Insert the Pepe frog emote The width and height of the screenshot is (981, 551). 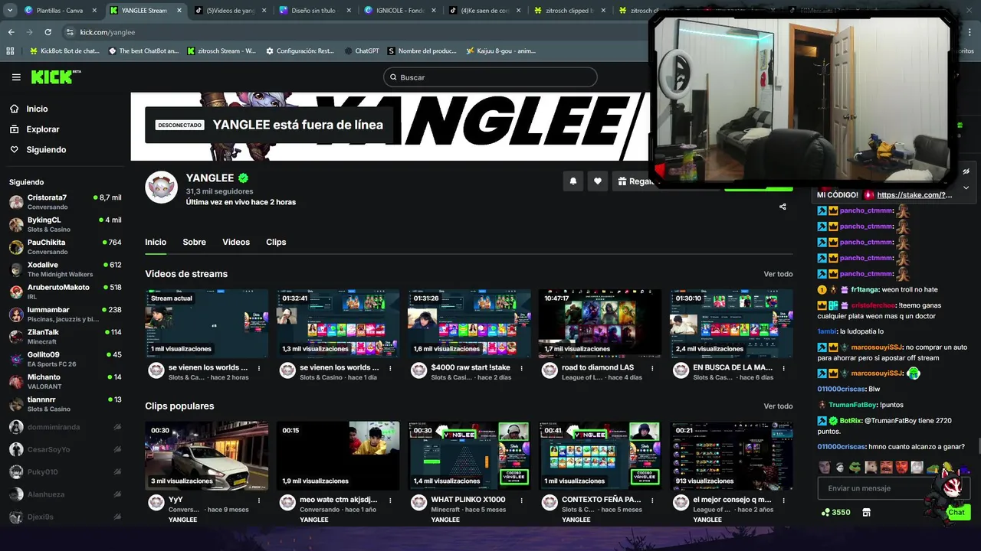click(855, 467)
